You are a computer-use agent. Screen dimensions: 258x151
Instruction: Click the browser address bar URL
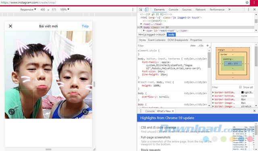[x=28, y=2]
